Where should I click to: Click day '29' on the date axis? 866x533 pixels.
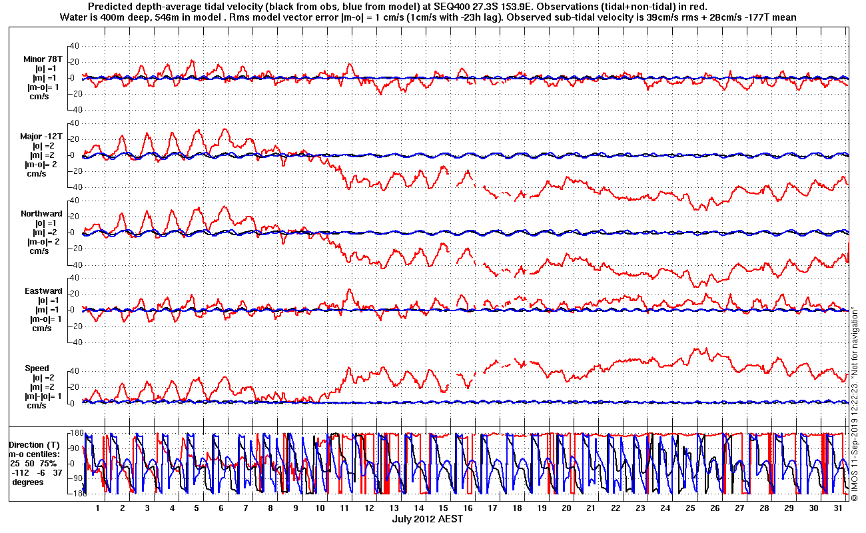[789, 508]
